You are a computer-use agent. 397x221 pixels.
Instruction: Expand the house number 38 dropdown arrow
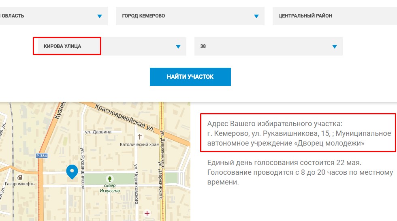335,47
